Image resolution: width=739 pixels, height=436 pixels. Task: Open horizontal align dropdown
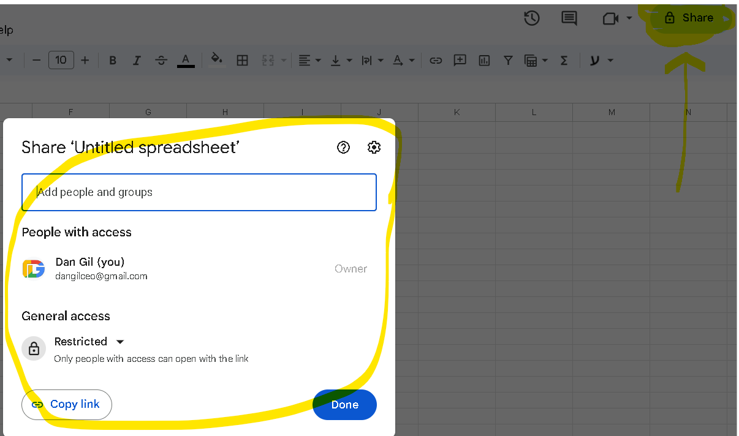309,60
